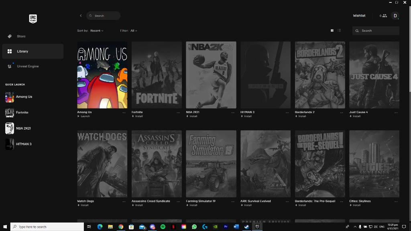Viewport: 411px width, 231px height.
Task: Click the Among Us cover art
Action: pyautogui.click(x=102, y=75)
